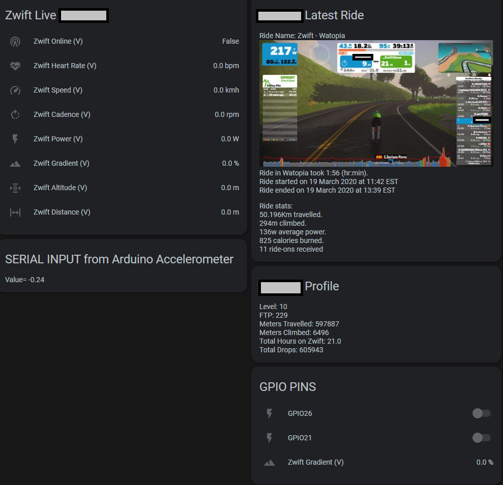The width and height of the screenshot is (503, 485).
Task: Click the Total Drops: 605943 line
Action: click(x=291, y=350)
